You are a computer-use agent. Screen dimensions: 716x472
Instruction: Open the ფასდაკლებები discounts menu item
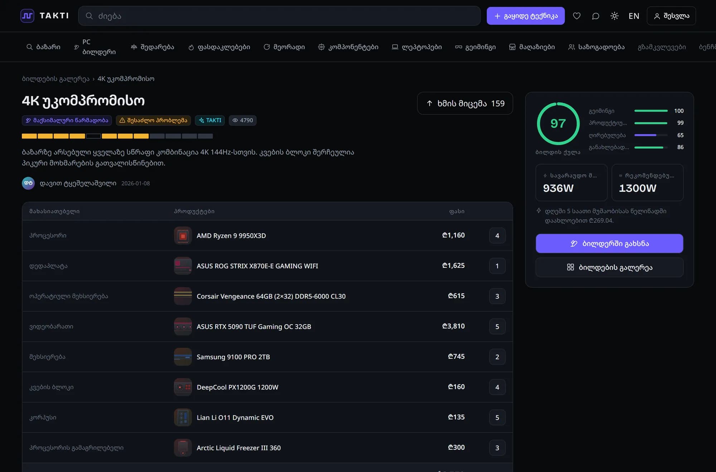(219, 47)
